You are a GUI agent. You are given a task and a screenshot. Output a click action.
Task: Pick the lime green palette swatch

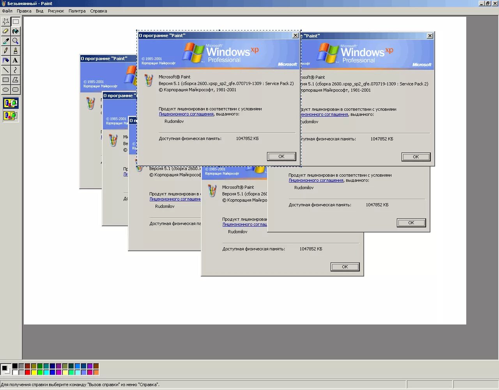point(40,372)
